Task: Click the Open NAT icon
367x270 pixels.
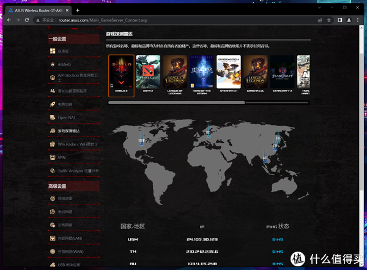Action: [x=53, y=118]
